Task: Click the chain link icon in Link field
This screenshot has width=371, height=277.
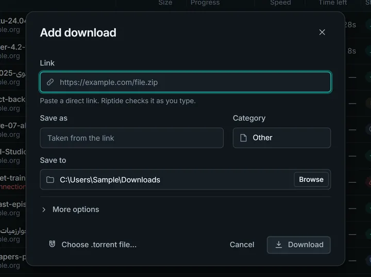Action: (50, 82)
